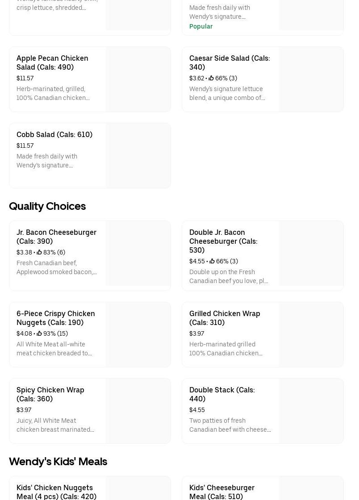Choose Spicy Chicken Wrap (Cals: 360) title
This screenshot has height=500, width=359.
click(x=50, y=394)
